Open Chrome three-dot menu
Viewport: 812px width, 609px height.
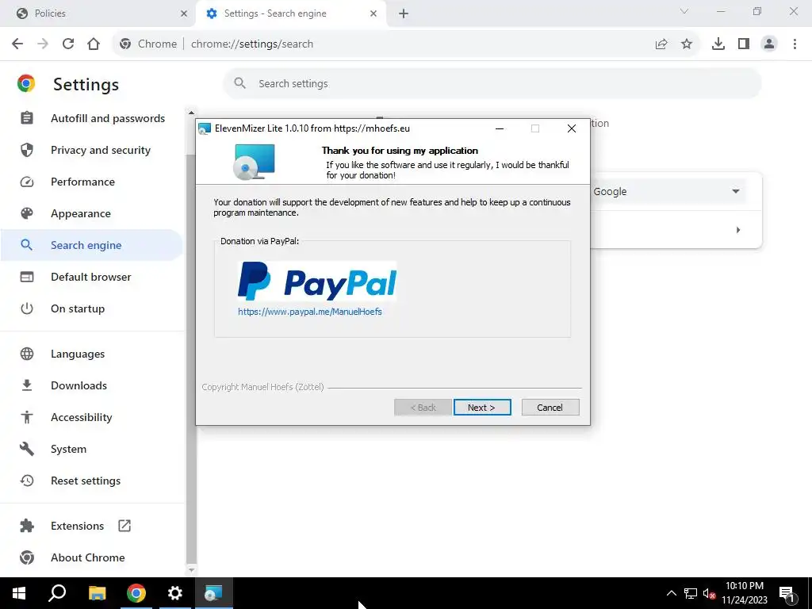click(x=795, y=44)
